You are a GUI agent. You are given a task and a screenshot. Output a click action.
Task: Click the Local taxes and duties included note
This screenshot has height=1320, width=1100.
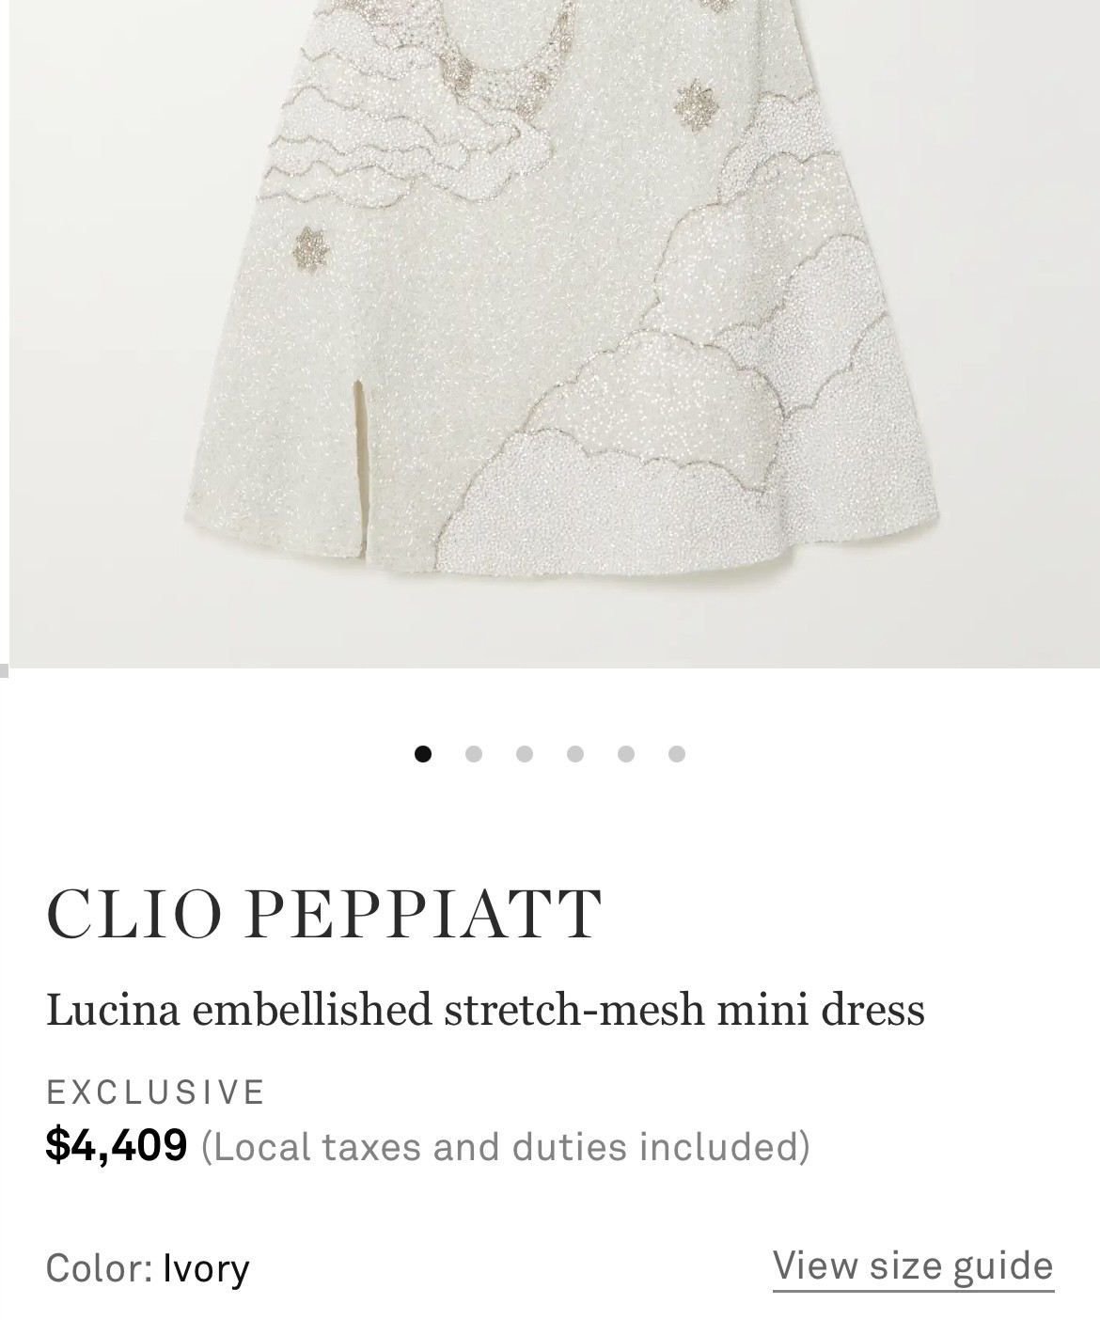click(505, 1147)
